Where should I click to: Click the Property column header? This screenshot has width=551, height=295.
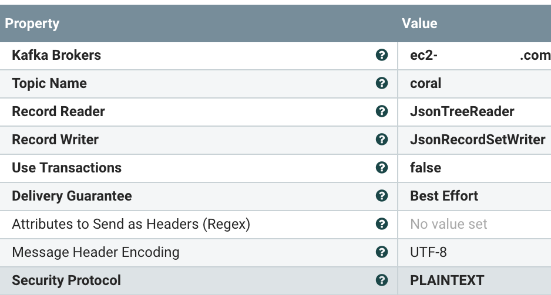tap(32, 23)
